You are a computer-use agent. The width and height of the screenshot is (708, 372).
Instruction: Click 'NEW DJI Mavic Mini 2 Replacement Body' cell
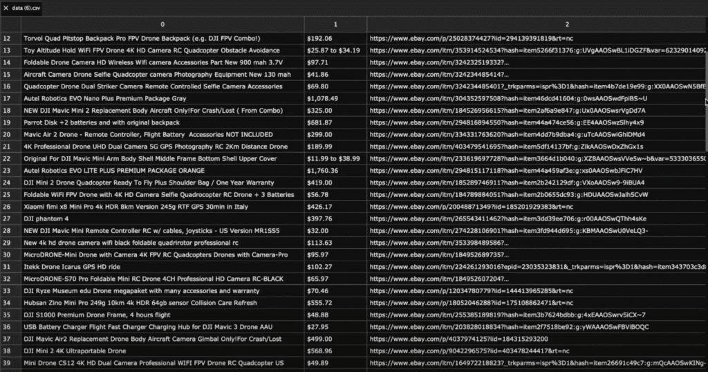[x=162, y=111]
